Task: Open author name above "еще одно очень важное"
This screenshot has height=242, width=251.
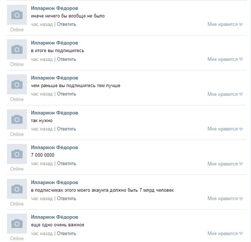Action: pos(55,217)
